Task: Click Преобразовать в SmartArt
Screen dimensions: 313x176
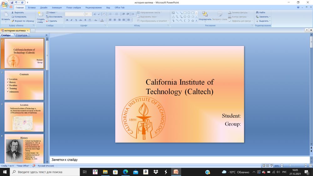Action: coord(153,21)
